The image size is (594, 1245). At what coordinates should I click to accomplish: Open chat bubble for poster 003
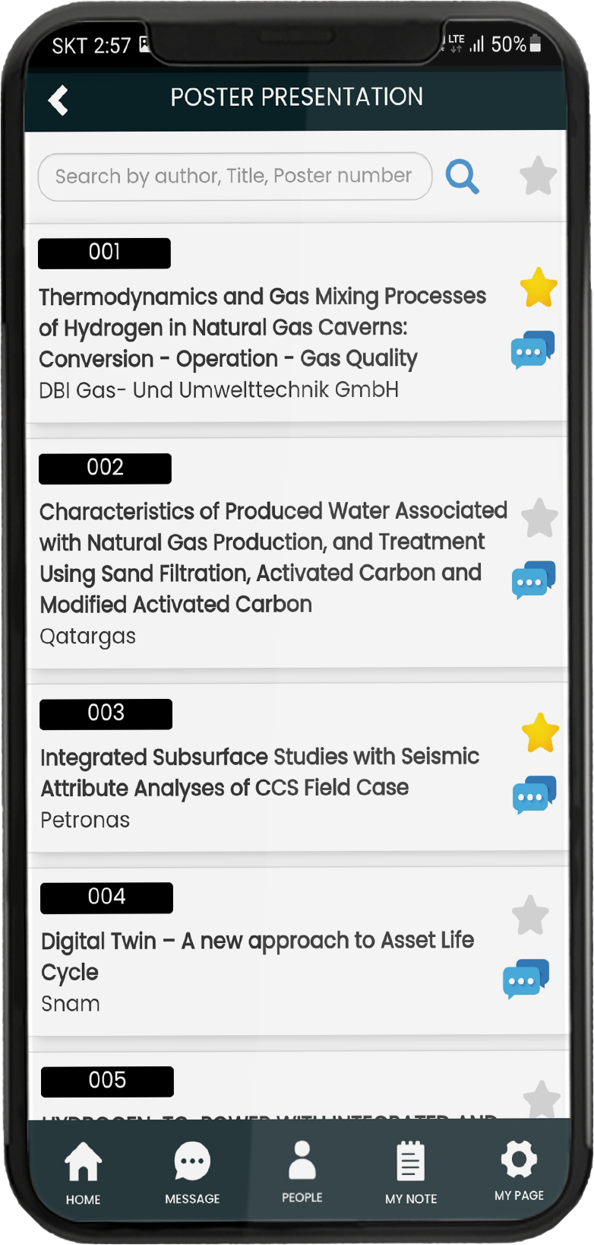pos(534,795)
